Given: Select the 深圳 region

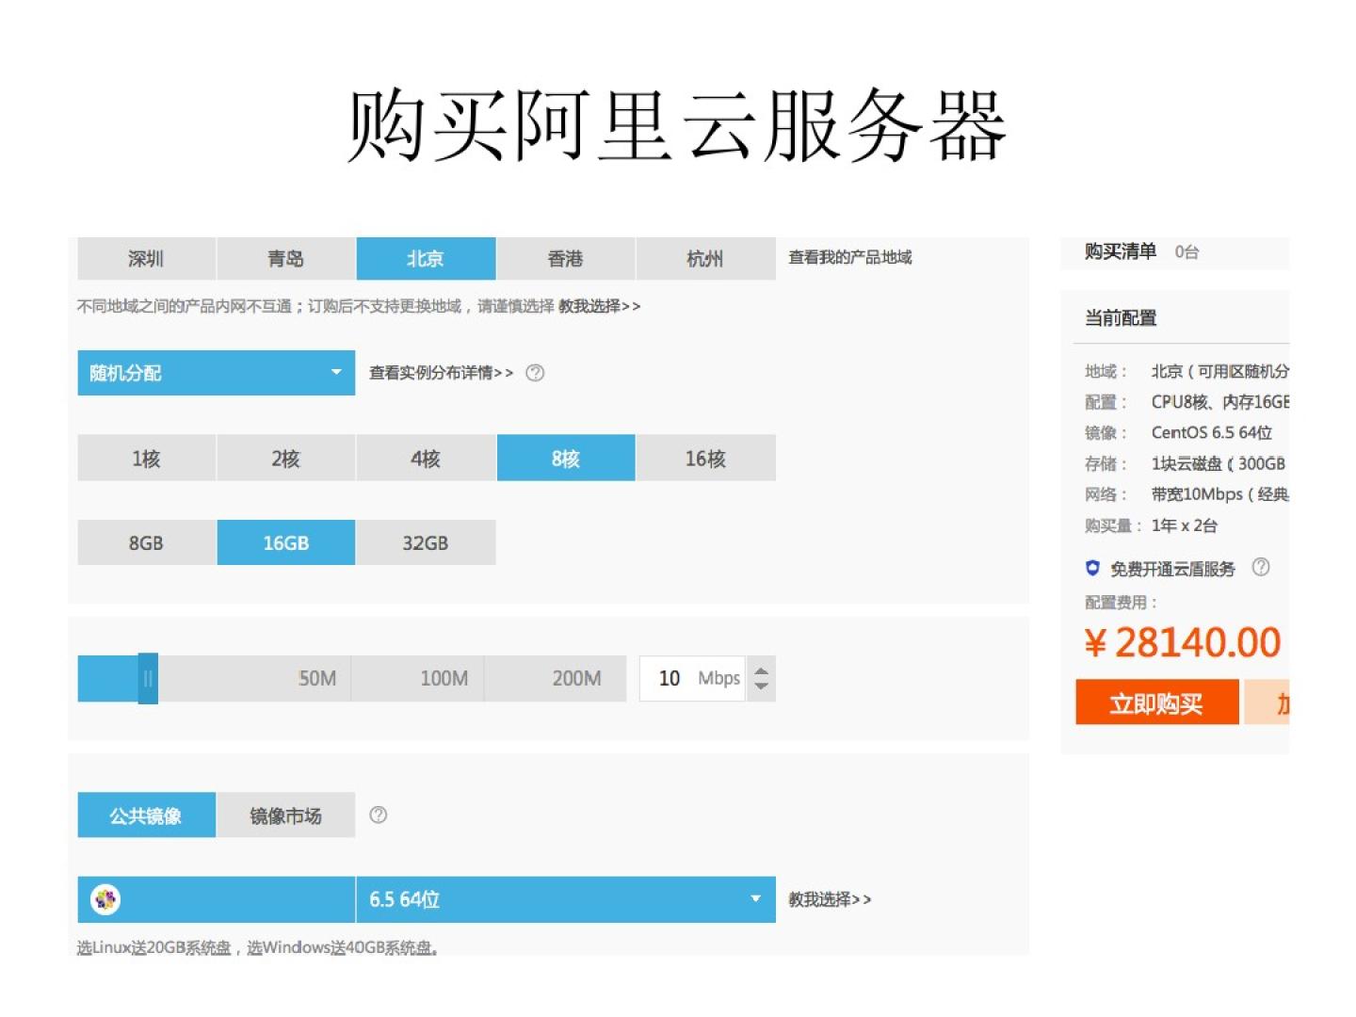Looking at the screenshot, I should (x=146, y=259).
